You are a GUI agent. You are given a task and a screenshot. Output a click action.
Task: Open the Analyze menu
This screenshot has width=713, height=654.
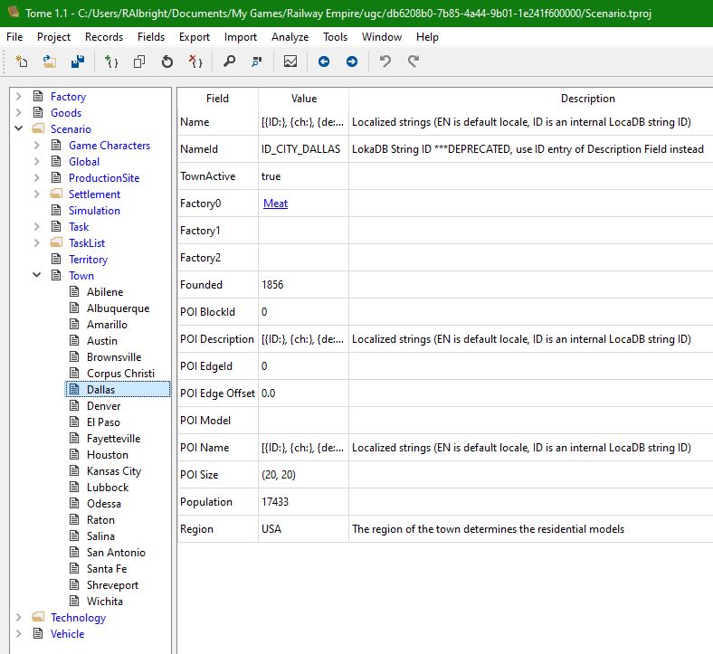coord(290,37)
